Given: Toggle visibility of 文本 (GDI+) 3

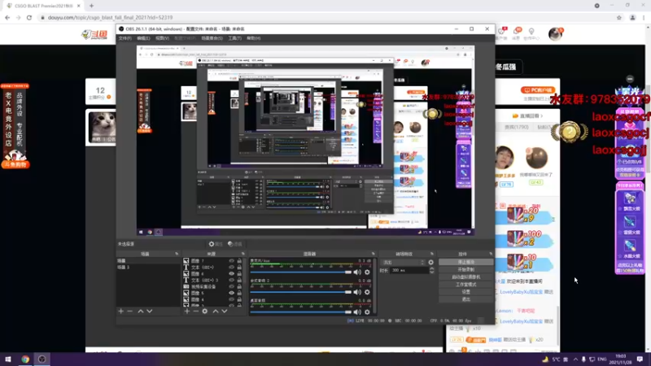Looking at the screenshot, I should (x=232, y=280).
